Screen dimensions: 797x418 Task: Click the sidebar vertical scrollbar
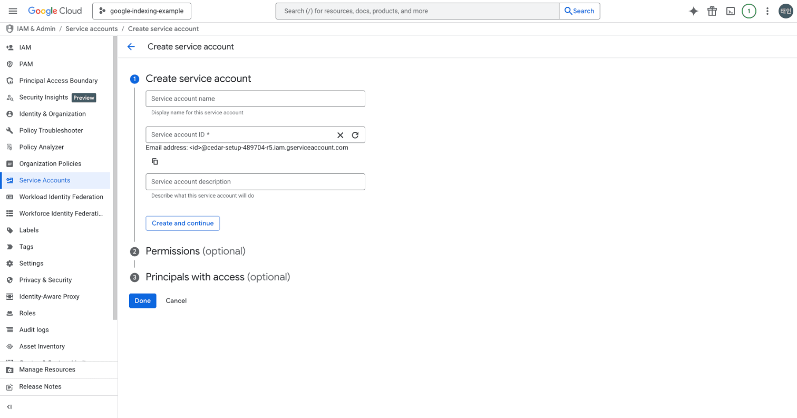115,178
